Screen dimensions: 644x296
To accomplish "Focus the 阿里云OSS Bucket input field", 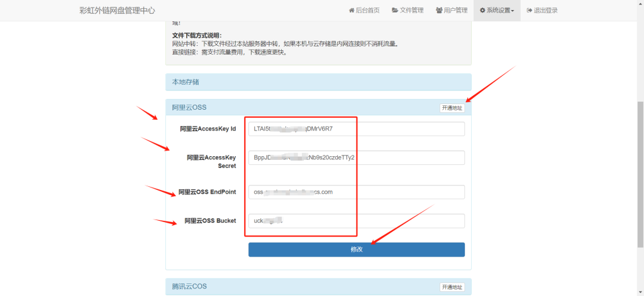I will (x=357, y=221).
